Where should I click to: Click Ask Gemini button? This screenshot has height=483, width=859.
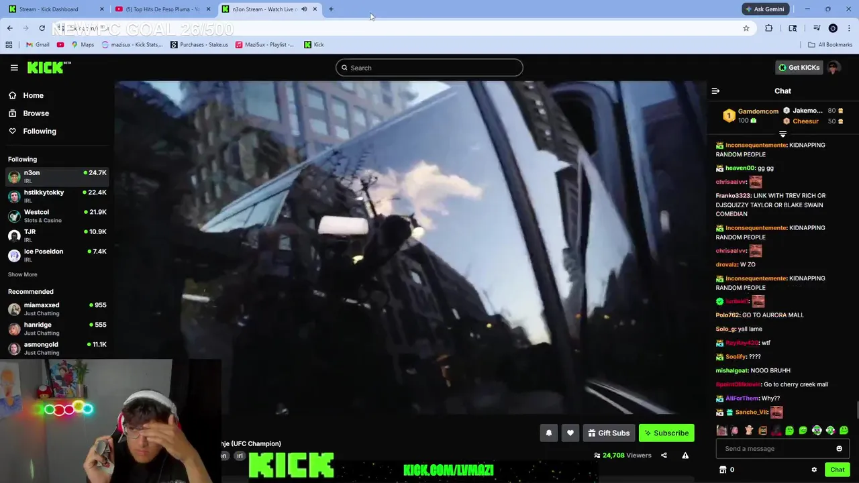click(x=764, y=9)
